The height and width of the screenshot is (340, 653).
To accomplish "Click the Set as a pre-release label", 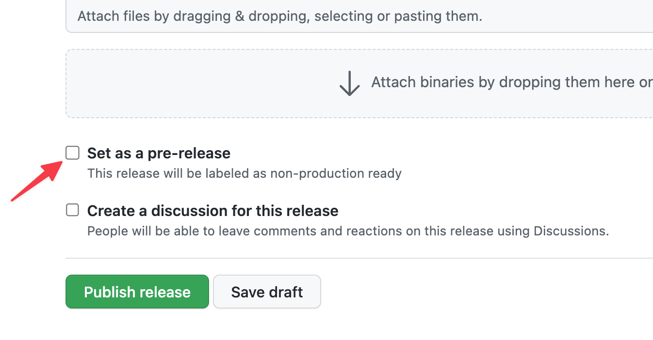I will pos(158,153).
